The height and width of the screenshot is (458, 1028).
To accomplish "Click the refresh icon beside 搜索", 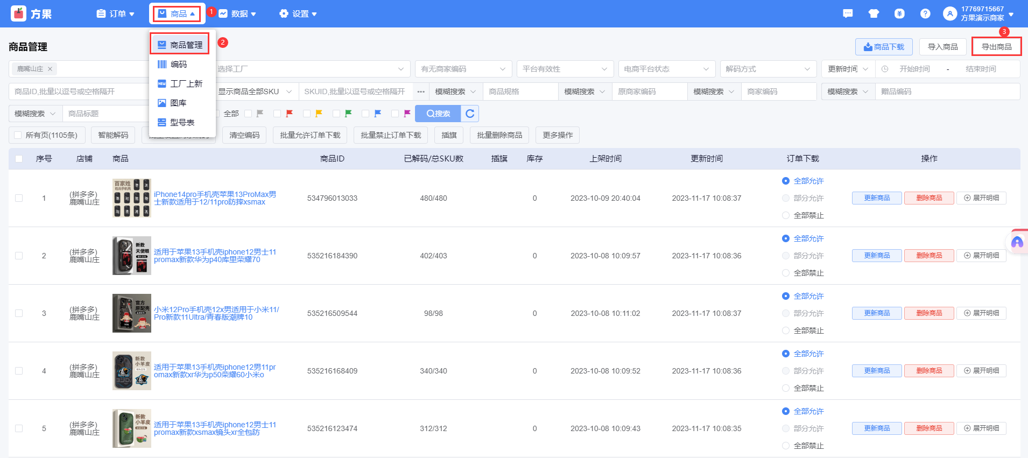I will (470, 114).
